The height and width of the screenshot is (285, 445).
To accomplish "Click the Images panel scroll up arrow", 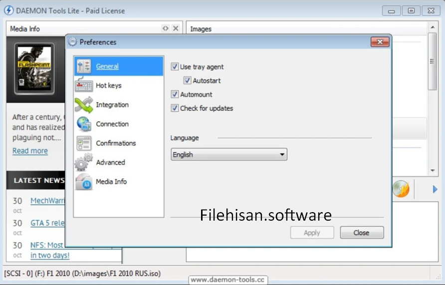I will click(433, 27).
